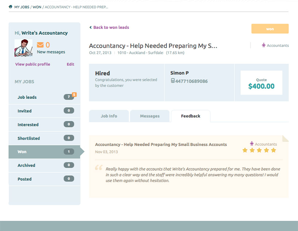Select the Feedback tab
298x231 pixels.
click(191, 116)
